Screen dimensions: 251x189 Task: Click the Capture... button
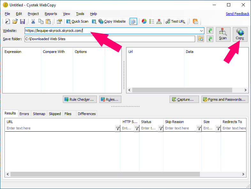pyautogui.click(x=184, y=99)
